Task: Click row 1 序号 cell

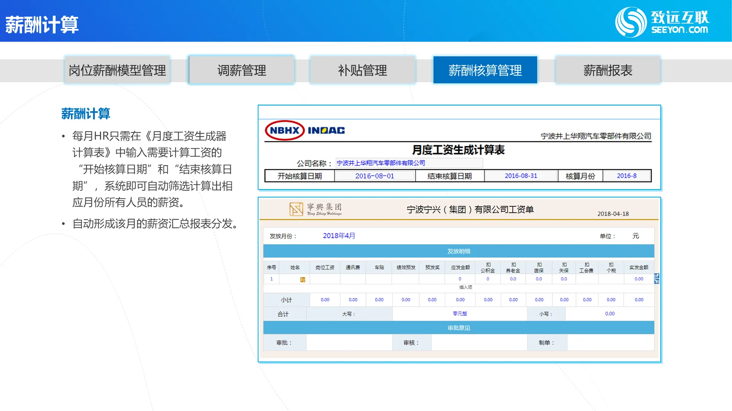Action: [271, 279]
